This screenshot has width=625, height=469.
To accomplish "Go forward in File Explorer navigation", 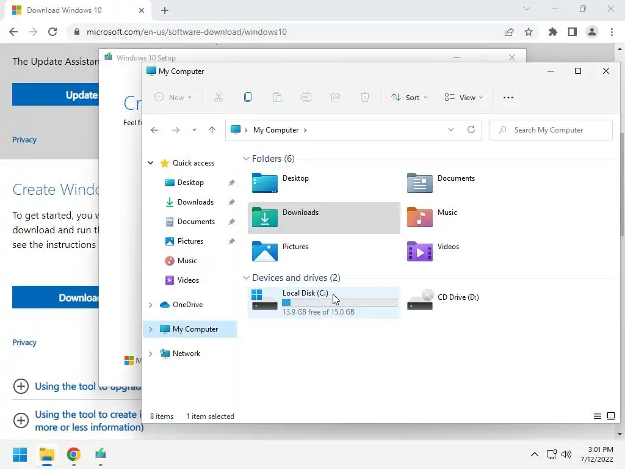I will tap(175, 130).
